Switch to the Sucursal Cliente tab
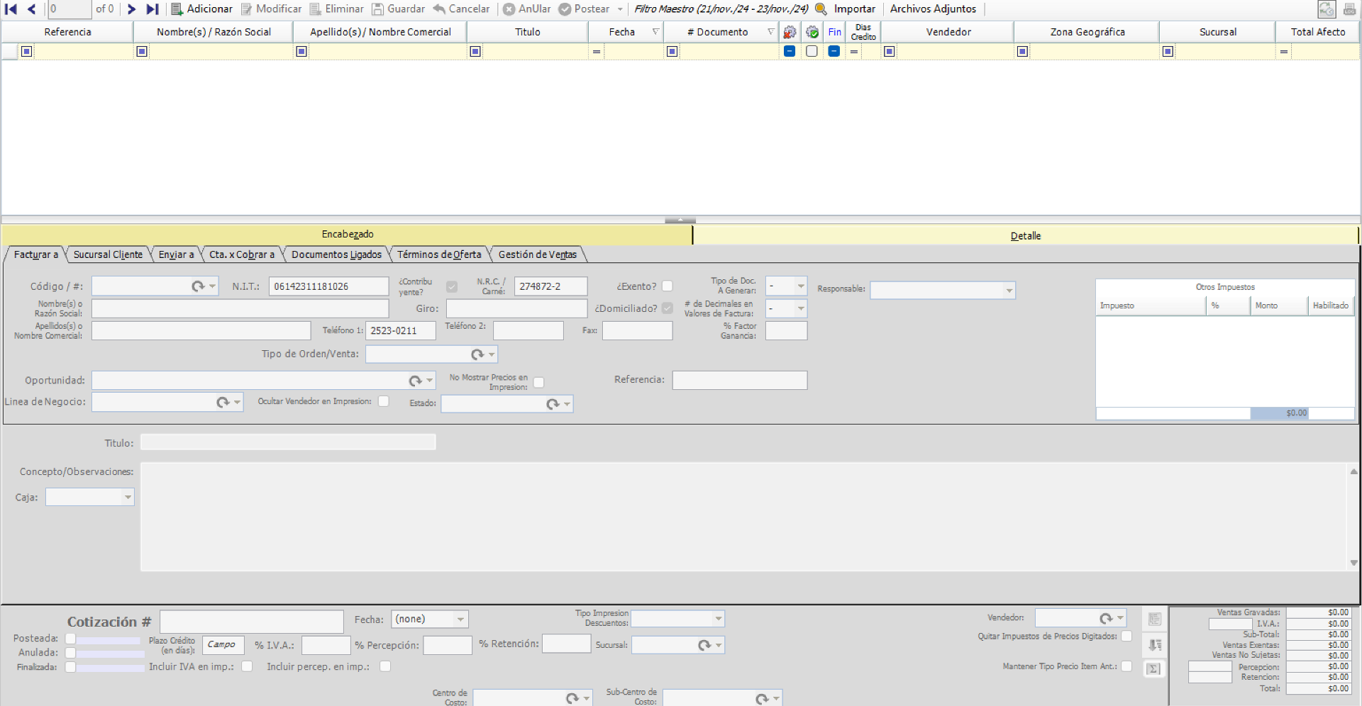The height and width of the screenshot is (706, 1362). 108,254
